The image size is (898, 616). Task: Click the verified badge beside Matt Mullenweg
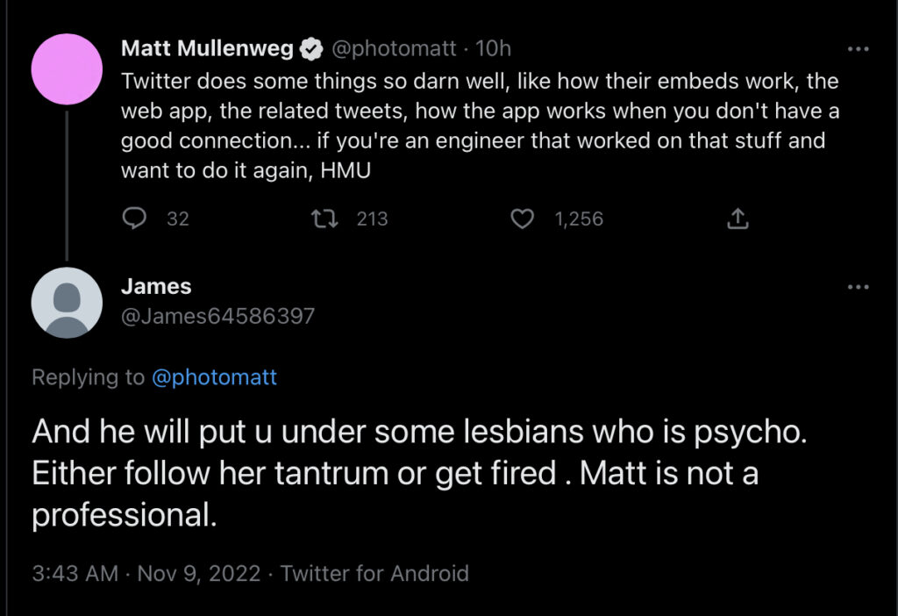[x=311, y=50]
